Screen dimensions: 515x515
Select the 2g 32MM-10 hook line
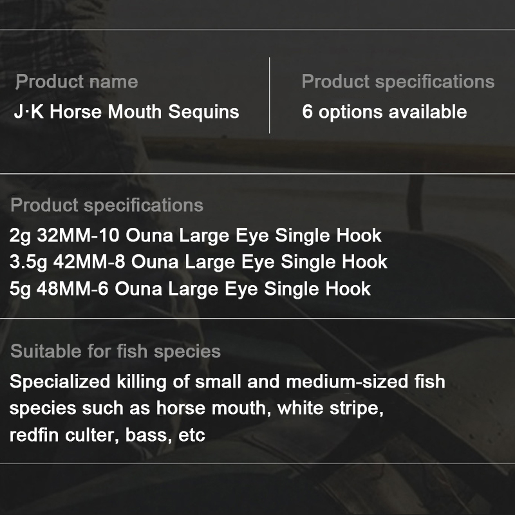point(196,236)
